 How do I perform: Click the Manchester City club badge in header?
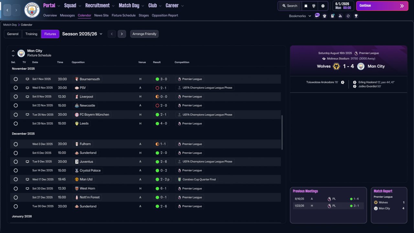click(32, 10)
